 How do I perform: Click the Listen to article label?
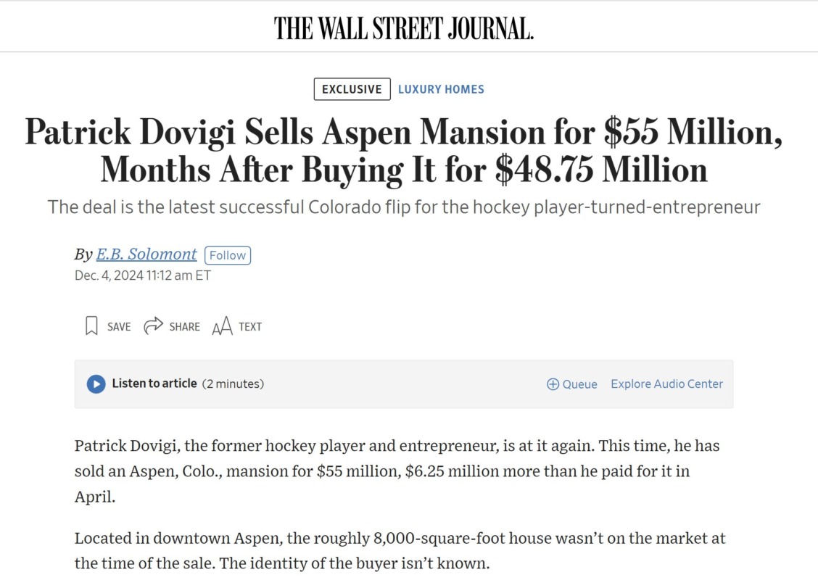click(x=154, y=384)
